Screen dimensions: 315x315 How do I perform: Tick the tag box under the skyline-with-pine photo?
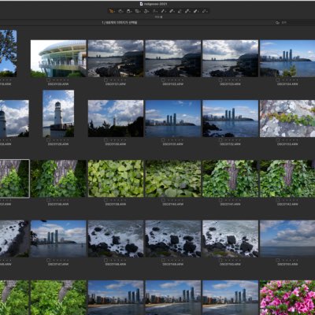[278, 80]
